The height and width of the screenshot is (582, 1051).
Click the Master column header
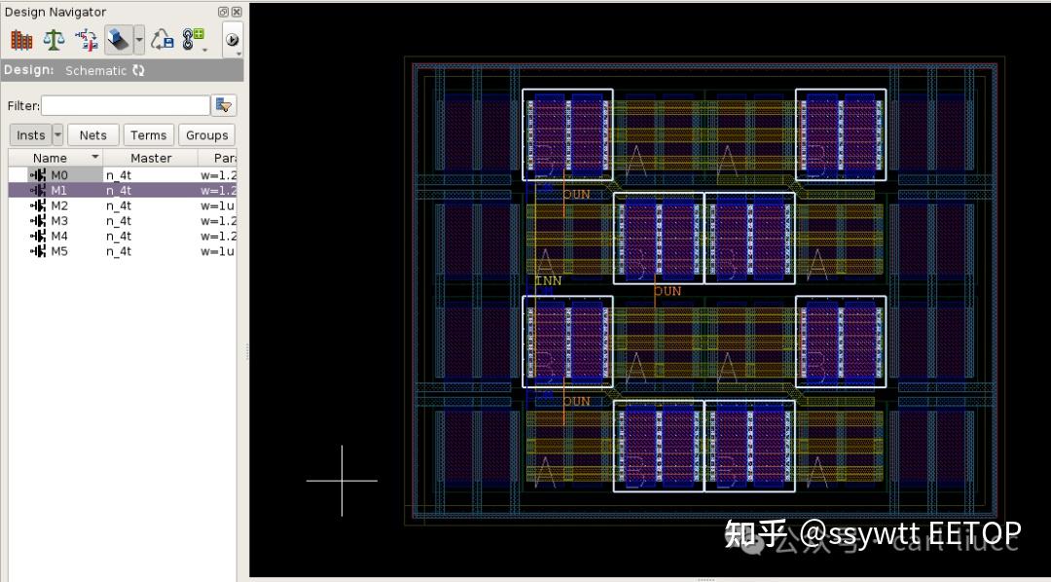pos(151,157)
